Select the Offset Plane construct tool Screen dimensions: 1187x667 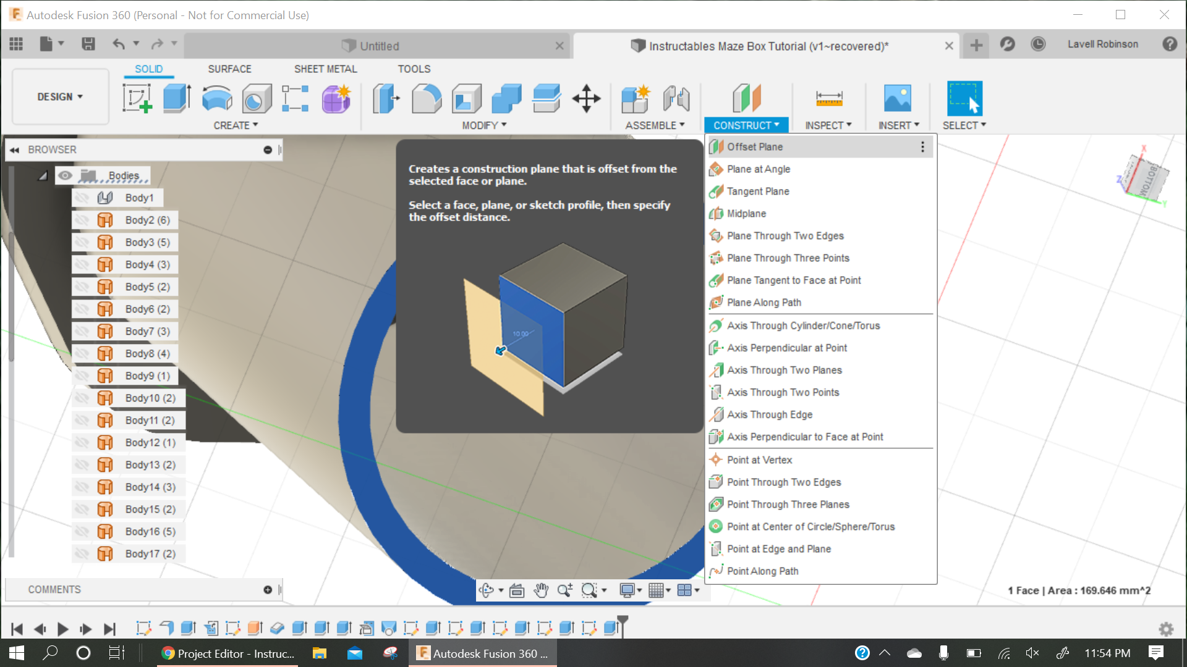754,146
